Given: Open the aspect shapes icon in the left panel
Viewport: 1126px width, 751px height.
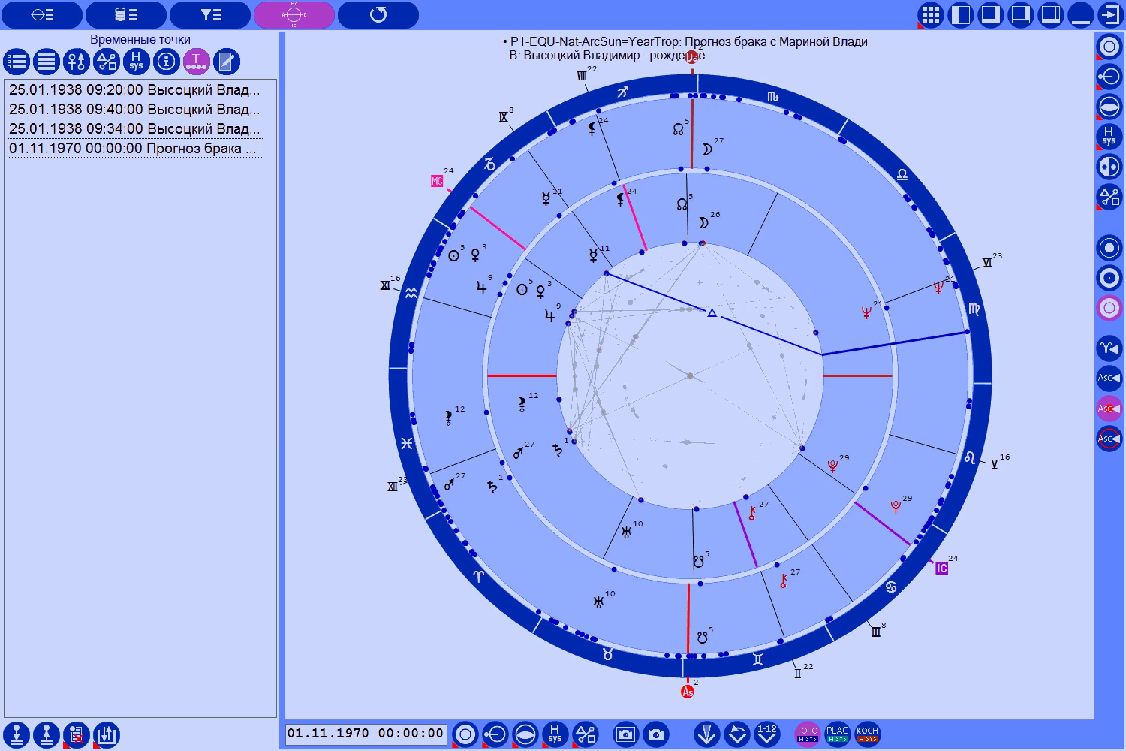Looking at the screenshot, I should pos(106,61).
